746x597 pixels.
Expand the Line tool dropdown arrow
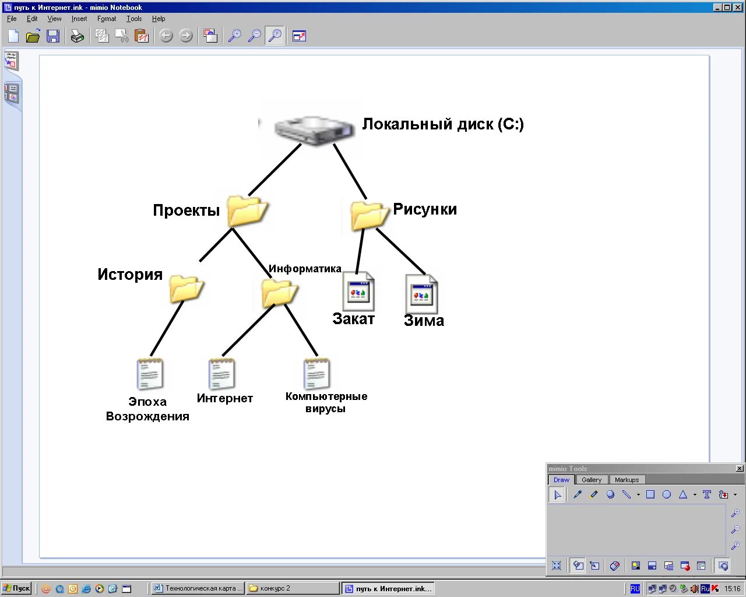tap(638, 495)
